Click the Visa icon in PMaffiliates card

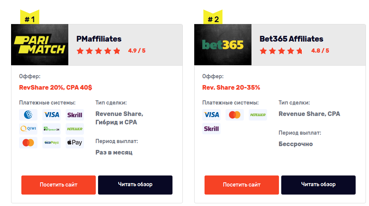(x=52, y=115)
